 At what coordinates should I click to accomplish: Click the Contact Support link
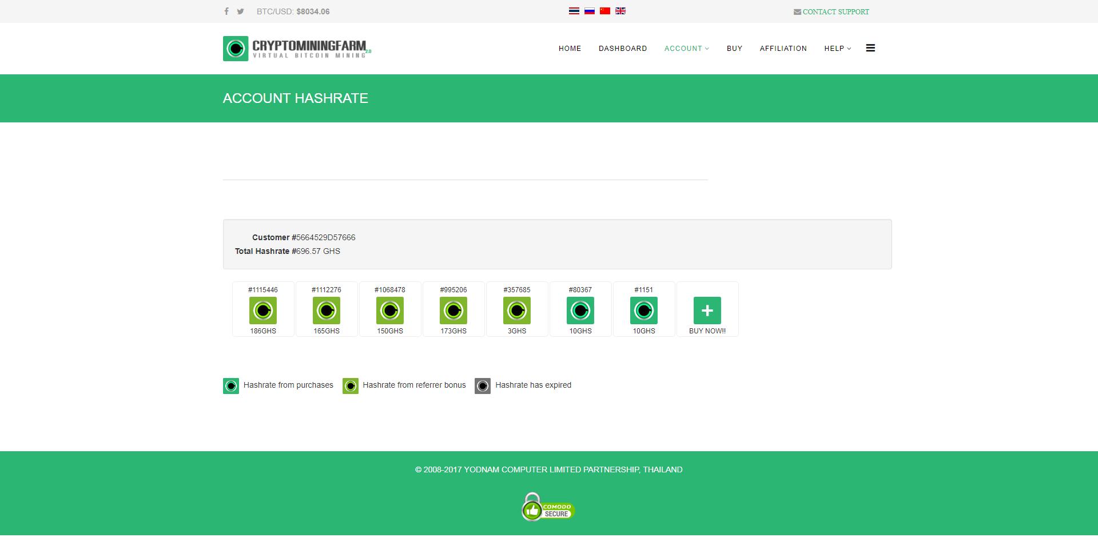pos(832,11)
